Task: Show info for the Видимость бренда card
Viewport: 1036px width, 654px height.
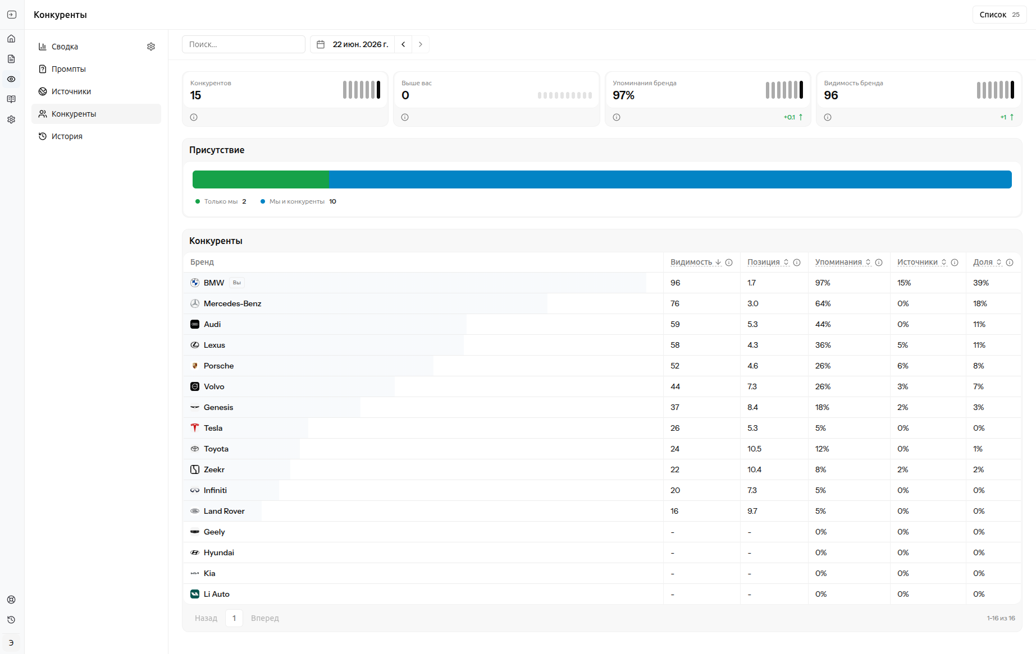Action: tap(828, 117)
